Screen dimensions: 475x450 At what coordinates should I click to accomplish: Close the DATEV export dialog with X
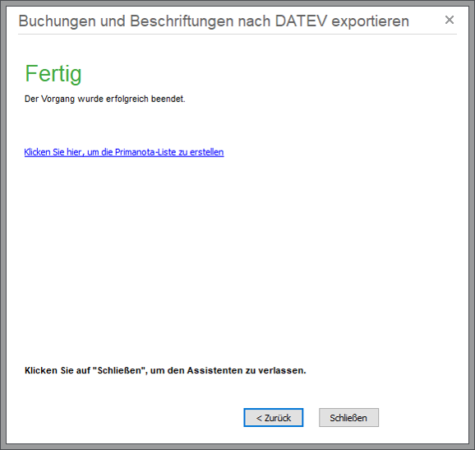450,20
